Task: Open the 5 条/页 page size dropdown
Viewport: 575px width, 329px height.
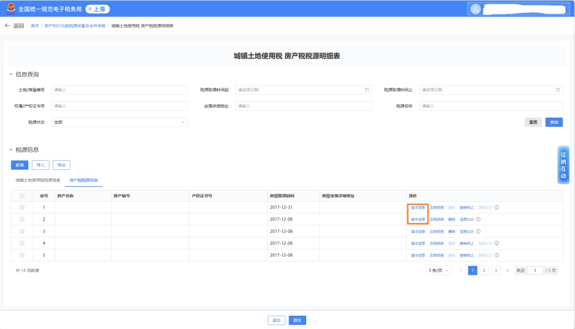Action: coord(439,270)
